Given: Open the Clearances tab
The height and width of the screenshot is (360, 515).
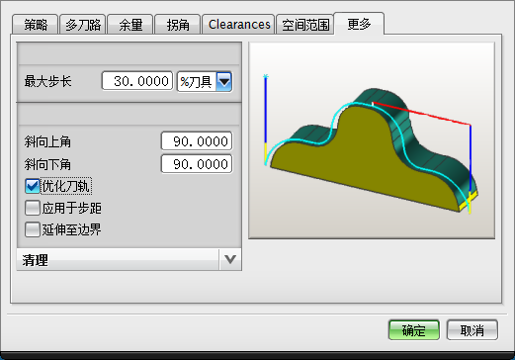Looking at the screenshot, I should point(238,25).
